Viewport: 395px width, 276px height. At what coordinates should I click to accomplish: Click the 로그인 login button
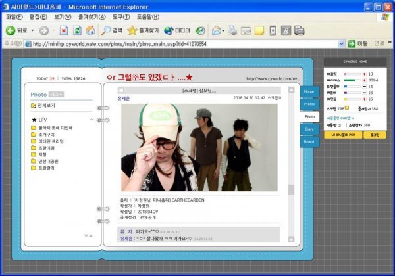click(375, 135)
